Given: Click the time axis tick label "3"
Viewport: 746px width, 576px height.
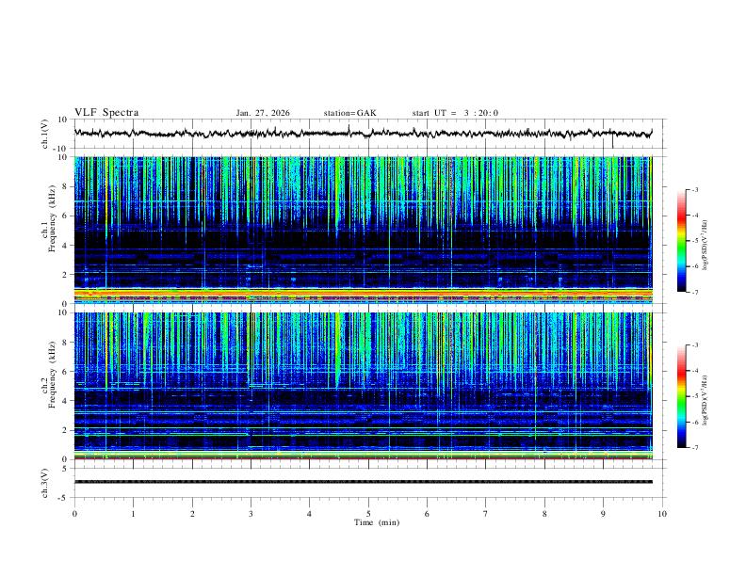Looking at the screenshot, I should point(251,514).
